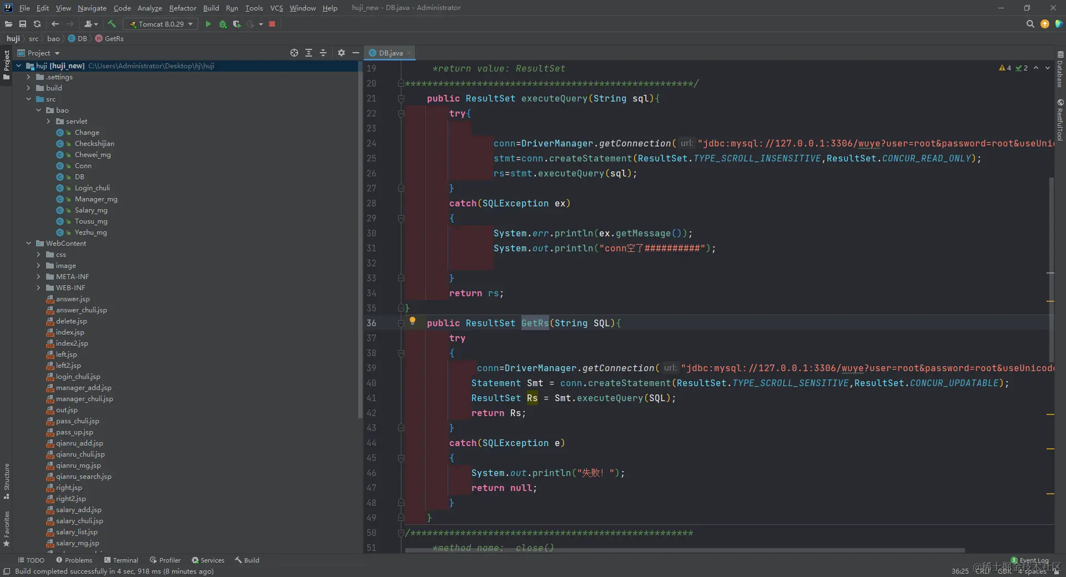
Task: Start debugging with the Debug bug icon
Action: coord(223,24)
